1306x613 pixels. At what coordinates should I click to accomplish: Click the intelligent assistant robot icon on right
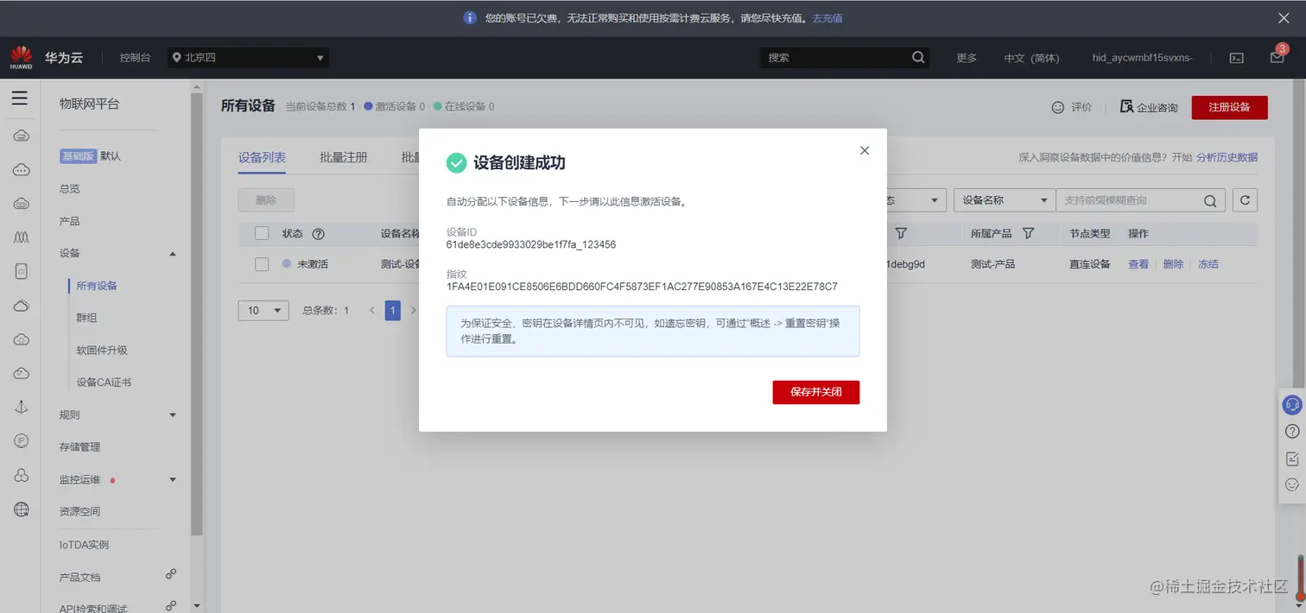click(1291, 404)
